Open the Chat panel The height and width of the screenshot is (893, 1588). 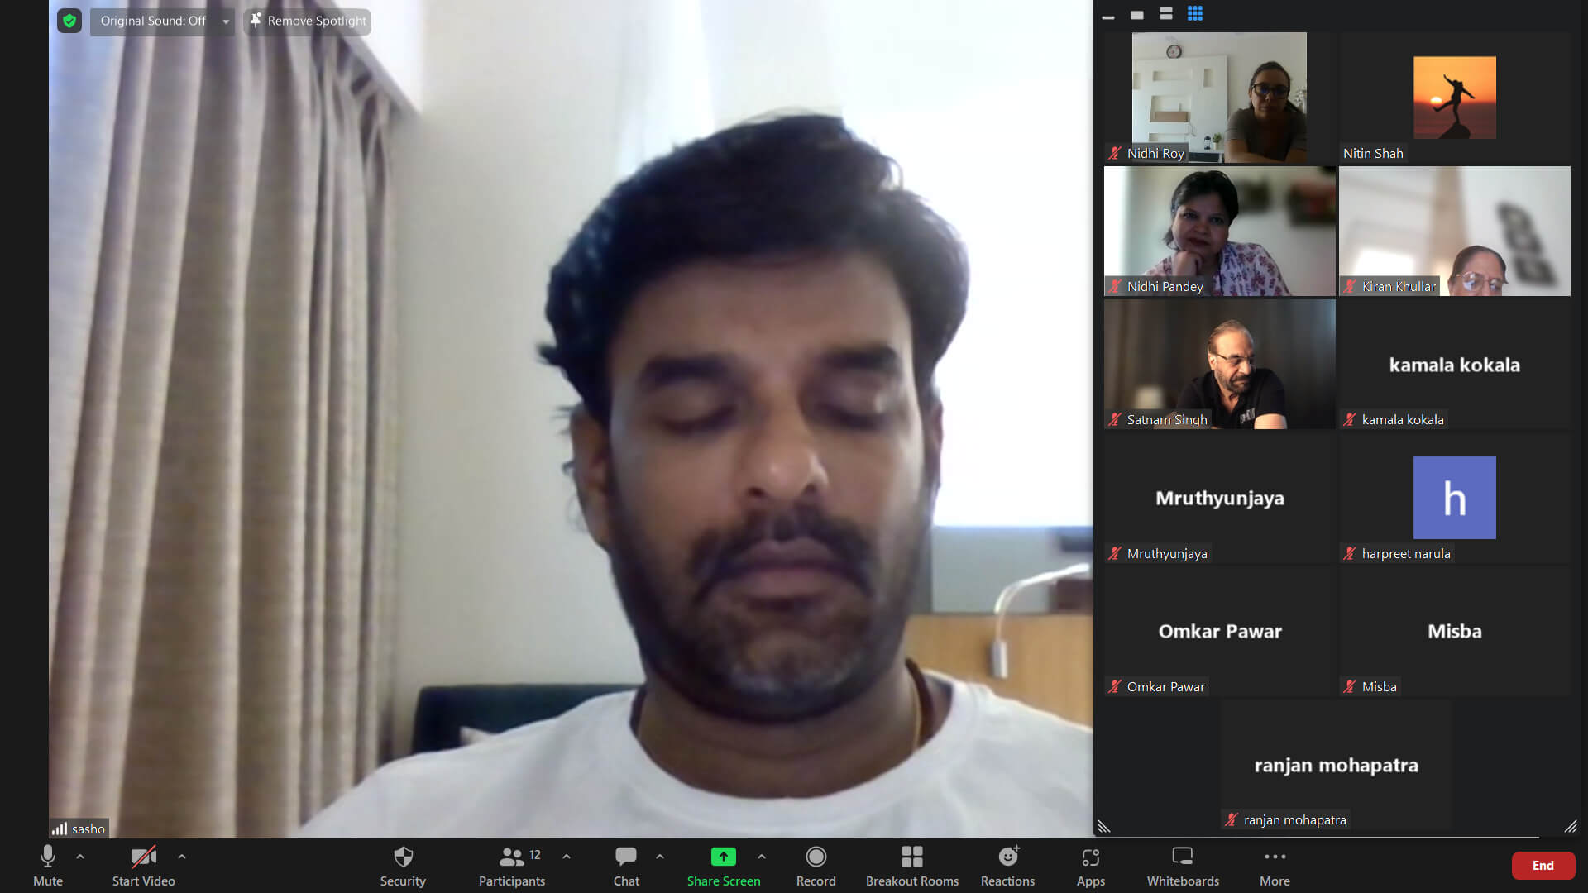coord(626,865)
